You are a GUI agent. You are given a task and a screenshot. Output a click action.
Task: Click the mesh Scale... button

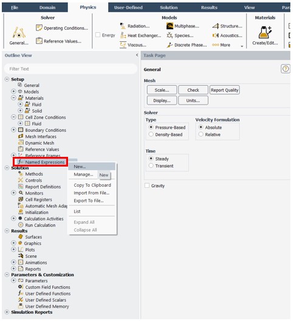click(x=162, y=90)
